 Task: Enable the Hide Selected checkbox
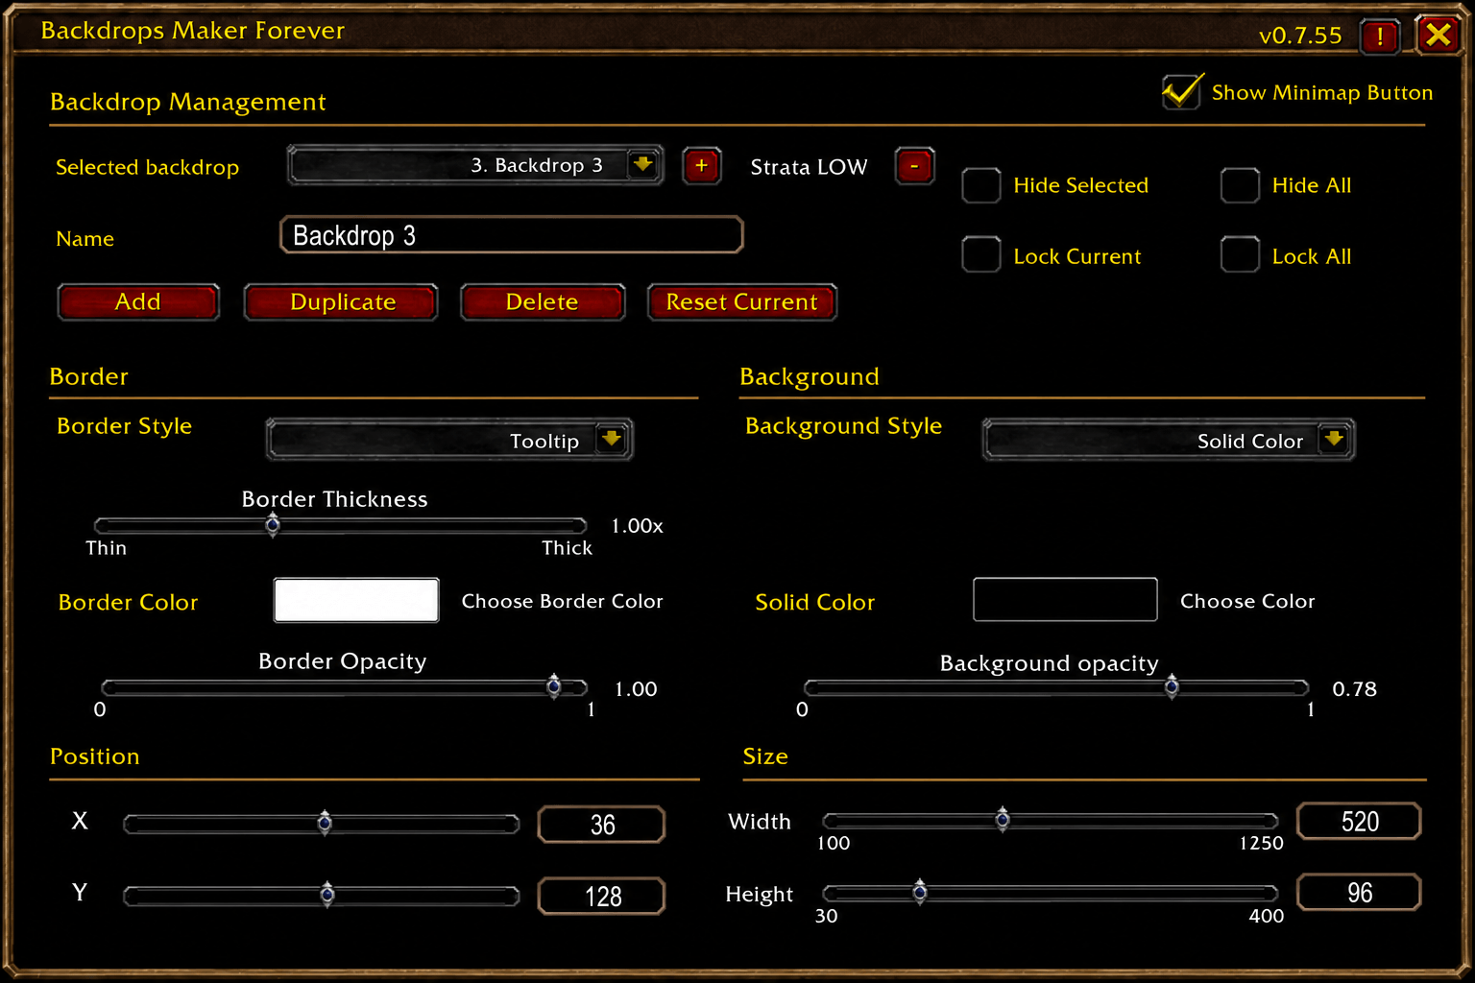[981, 185]
